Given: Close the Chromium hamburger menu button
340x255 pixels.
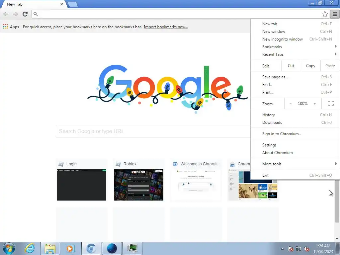Looking at the screenshot, I should (335, 14).
